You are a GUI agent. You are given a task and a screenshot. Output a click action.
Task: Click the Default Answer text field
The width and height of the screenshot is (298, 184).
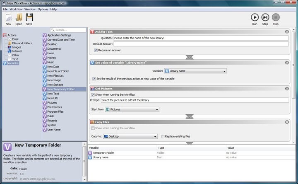pos(201,44)
